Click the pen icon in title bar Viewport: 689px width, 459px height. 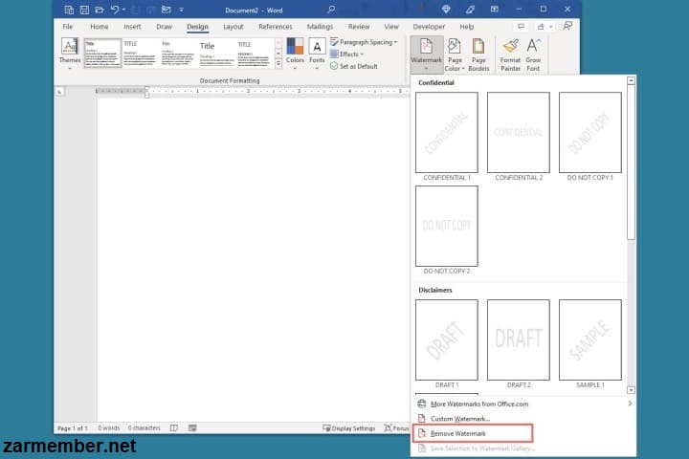coord(470,10)
